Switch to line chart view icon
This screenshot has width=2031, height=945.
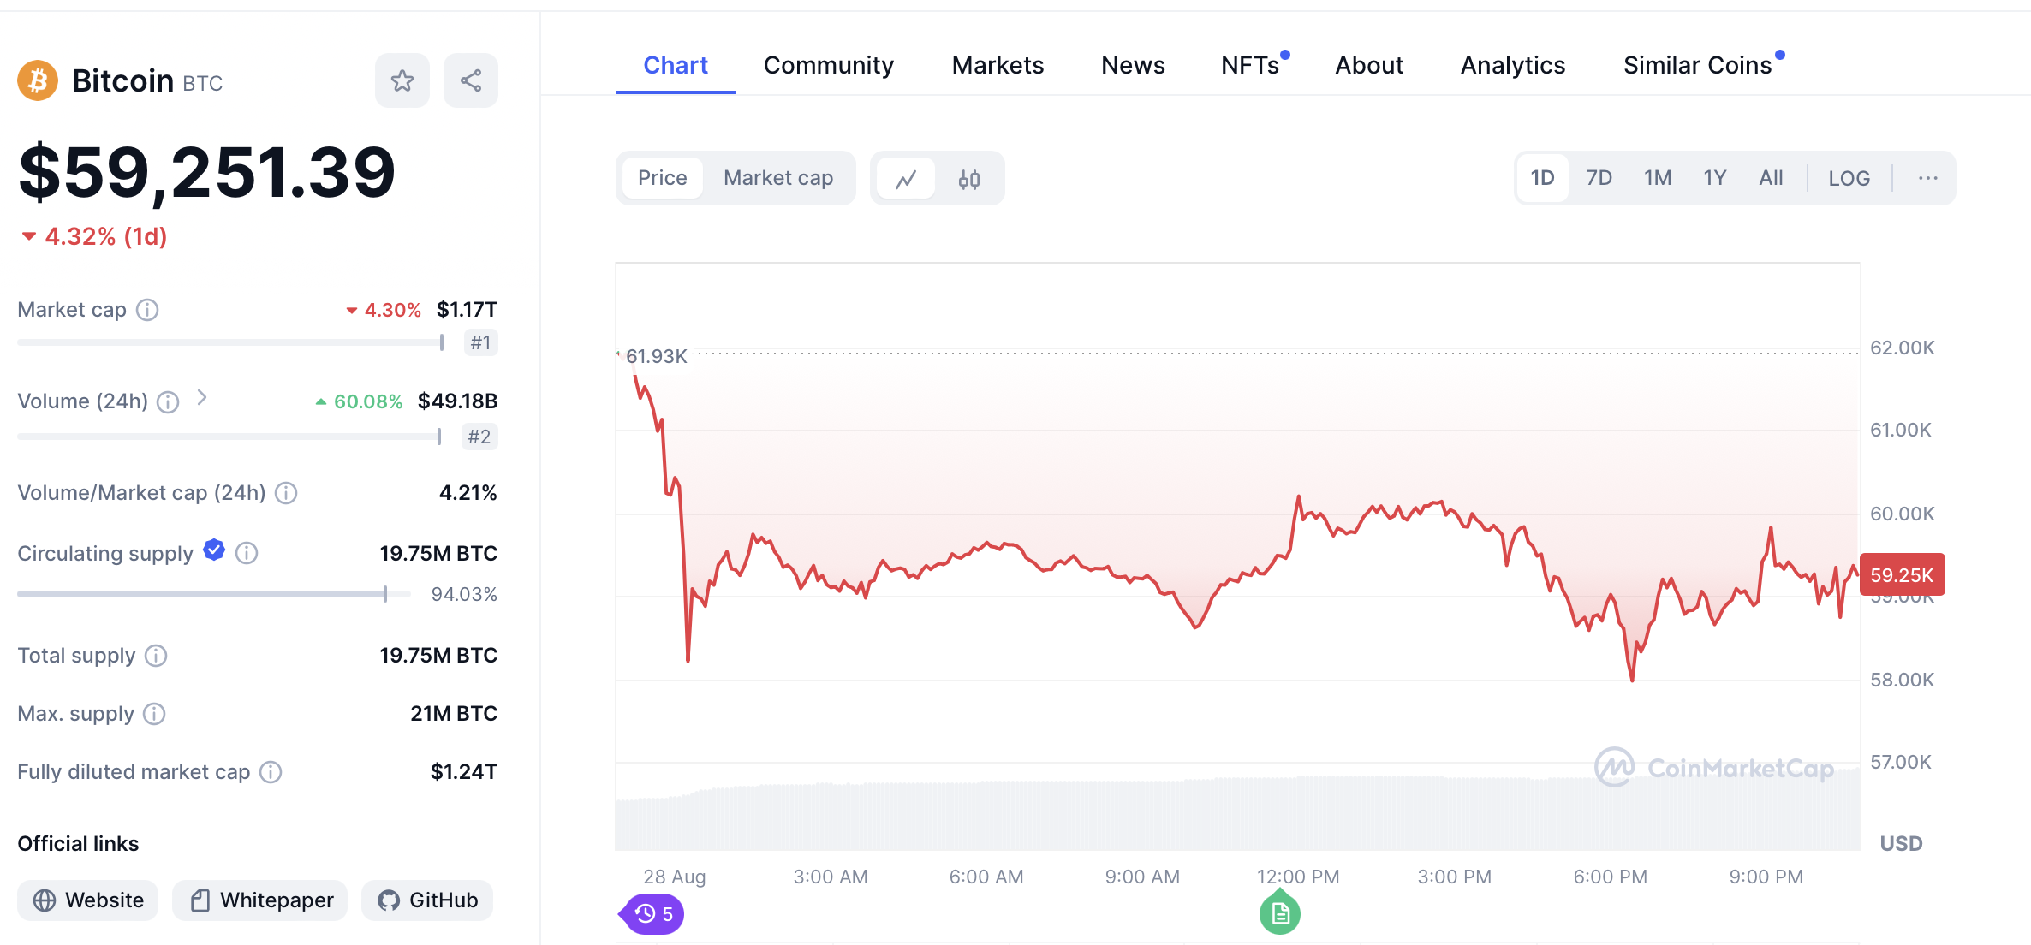[906, 179]
